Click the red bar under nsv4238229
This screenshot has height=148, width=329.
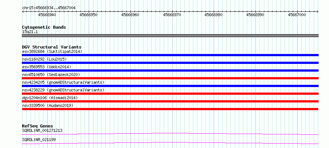click(x=170, y=94)
